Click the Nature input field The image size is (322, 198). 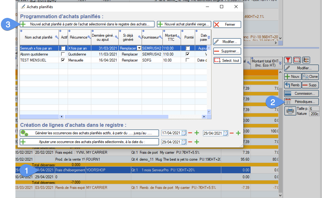(x=314, y=114)
